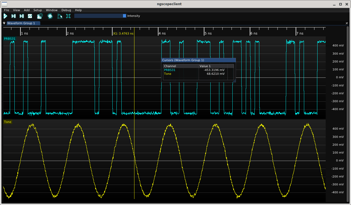Screen dimensions: 351x205
Task: Click the Channel column header in Cursors
Action: coord(181,66)
